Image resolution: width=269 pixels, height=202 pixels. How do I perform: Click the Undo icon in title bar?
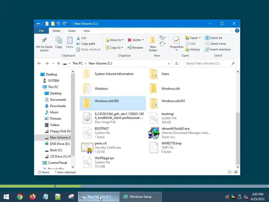(x=58, y=24)
